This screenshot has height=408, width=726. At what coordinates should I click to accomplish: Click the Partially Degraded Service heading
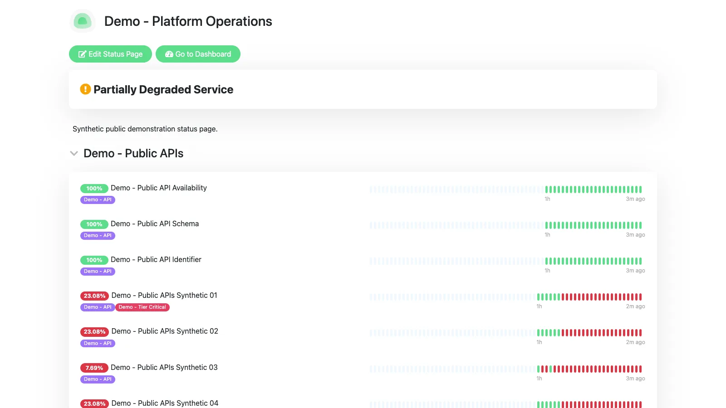(163, 89)
